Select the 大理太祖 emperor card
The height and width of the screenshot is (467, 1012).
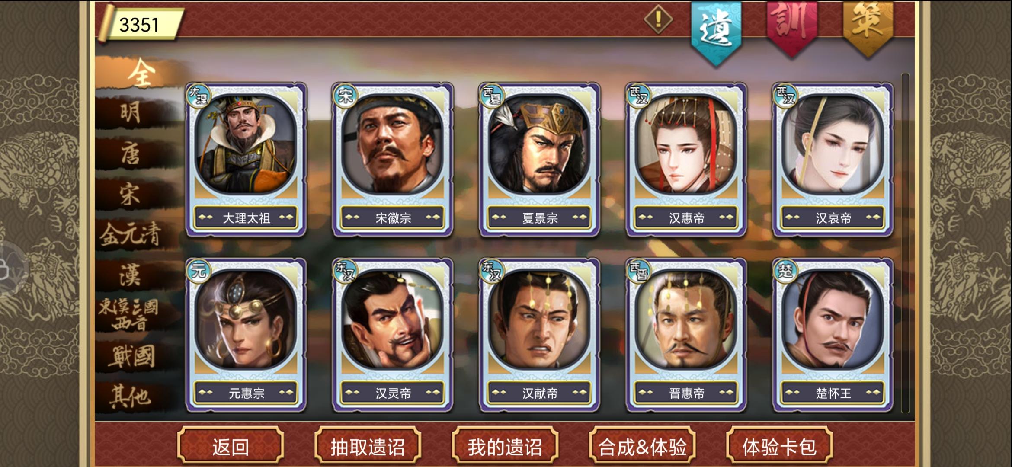pos(246,160)
